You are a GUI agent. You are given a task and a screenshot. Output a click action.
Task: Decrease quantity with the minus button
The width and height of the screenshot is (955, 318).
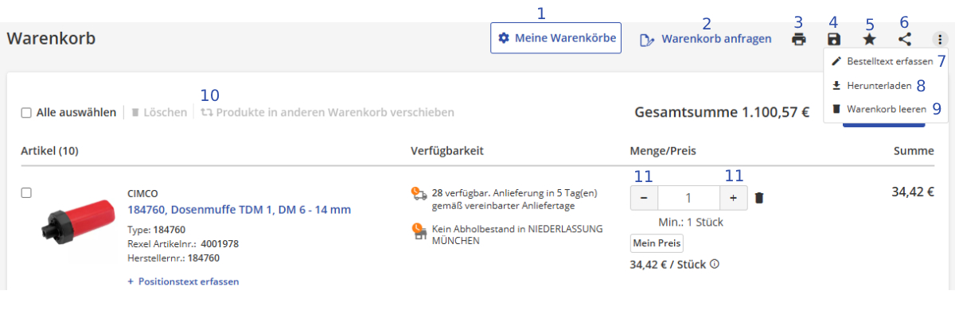click(x=644, y=198)
